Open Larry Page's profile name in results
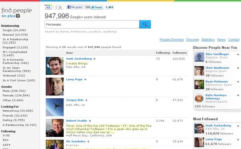The image size is (241, 149). click(x=74, y=79)
